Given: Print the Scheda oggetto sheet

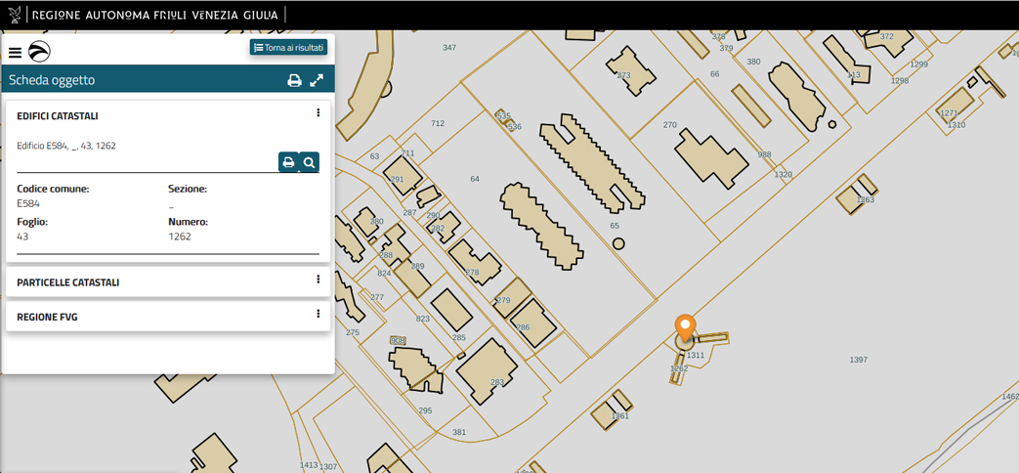Looking at the screenshot, I should 294,80.
